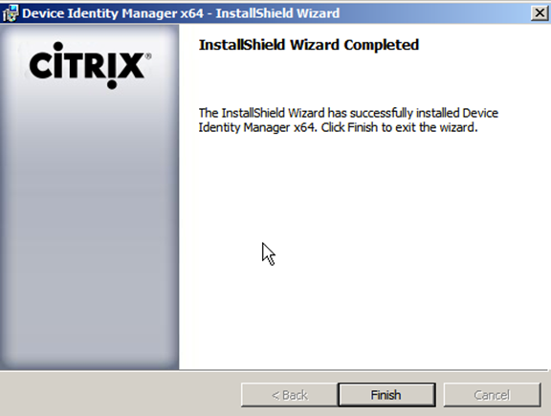Click the disabled Cancel button
Viewport: 551px width, 416px height.
(x=492, y=395)
